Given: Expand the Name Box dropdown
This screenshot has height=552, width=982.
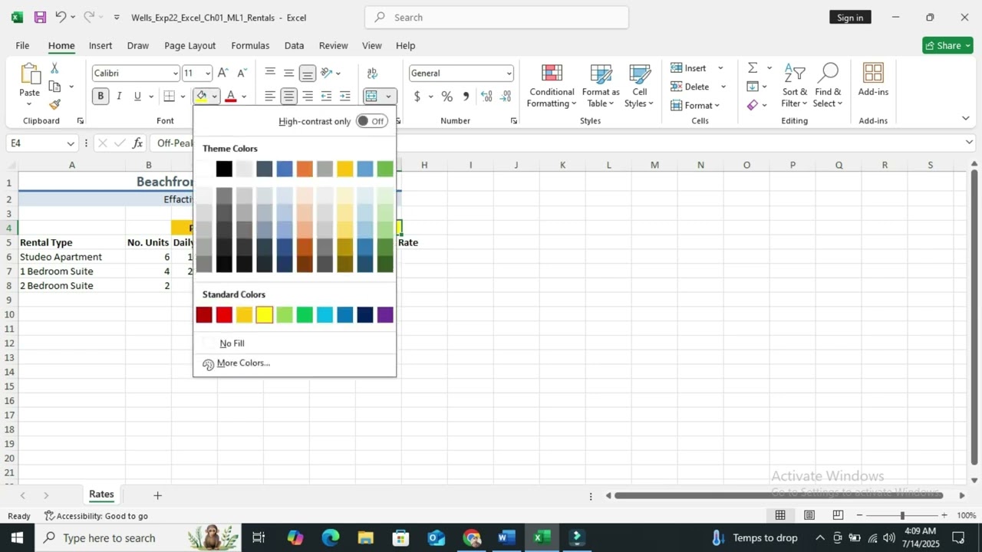Looking at the screenshot, I should (71, 143).
